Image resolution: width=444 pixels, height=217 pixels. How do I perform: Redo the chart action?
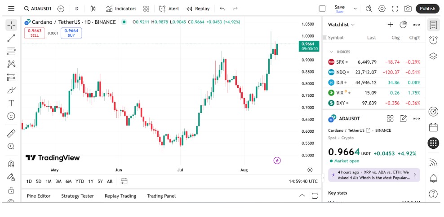235,9
